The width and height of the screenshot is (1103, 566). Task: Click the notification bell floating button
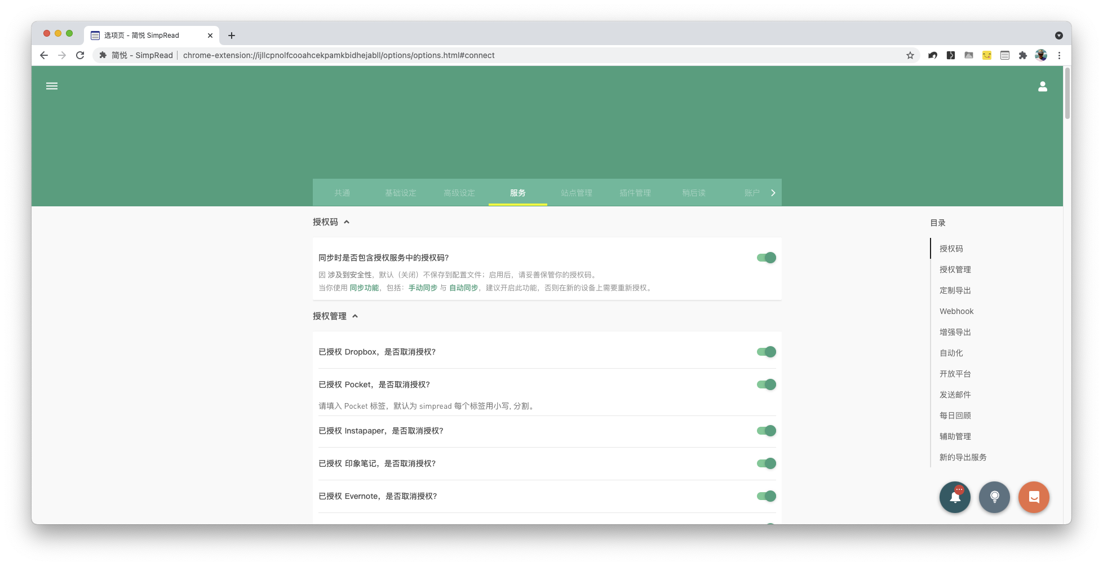click(x=955, y=497)
